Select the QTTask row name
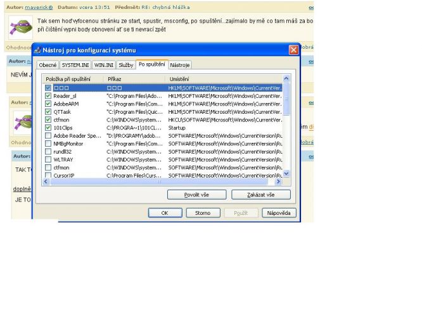 coord(62,112)
